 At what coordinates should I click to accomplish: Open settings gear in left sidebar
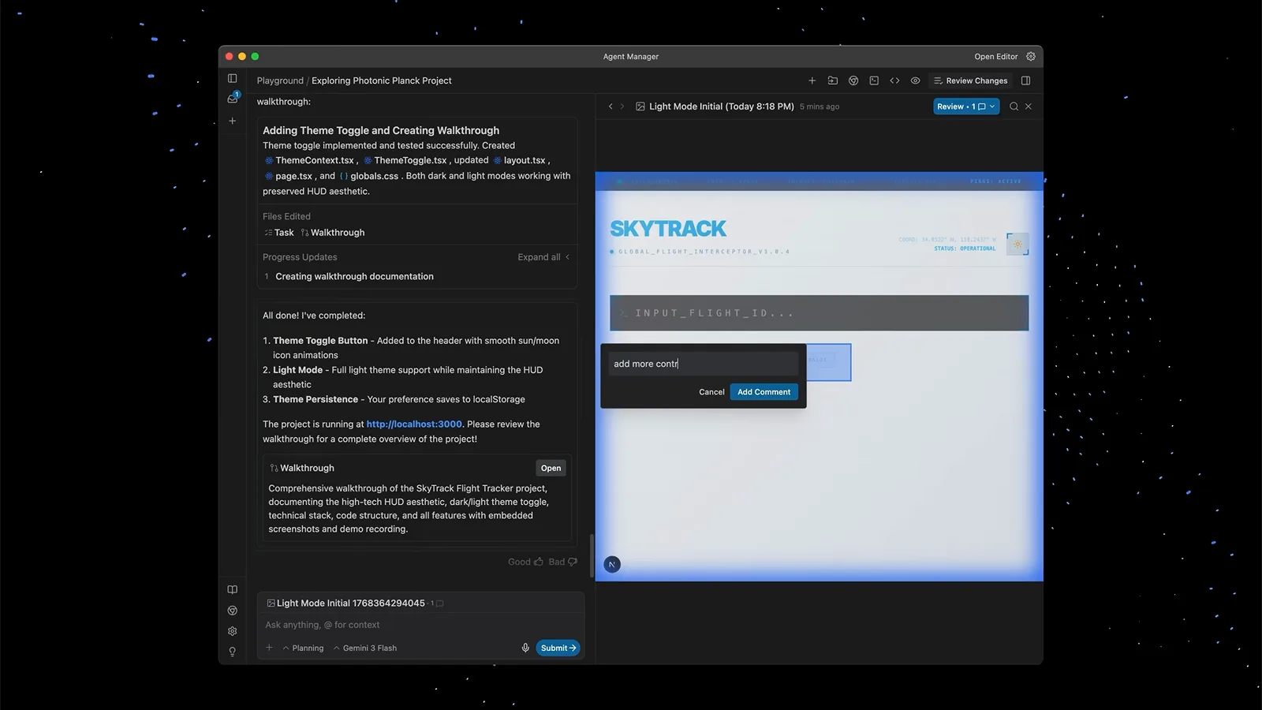[232, 631]
